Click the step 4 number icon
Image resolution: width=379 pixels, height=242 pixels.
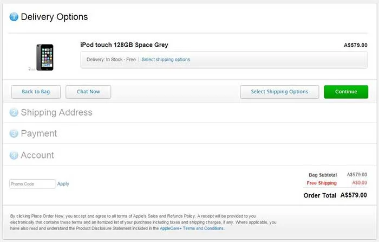[x=14, y=155]
